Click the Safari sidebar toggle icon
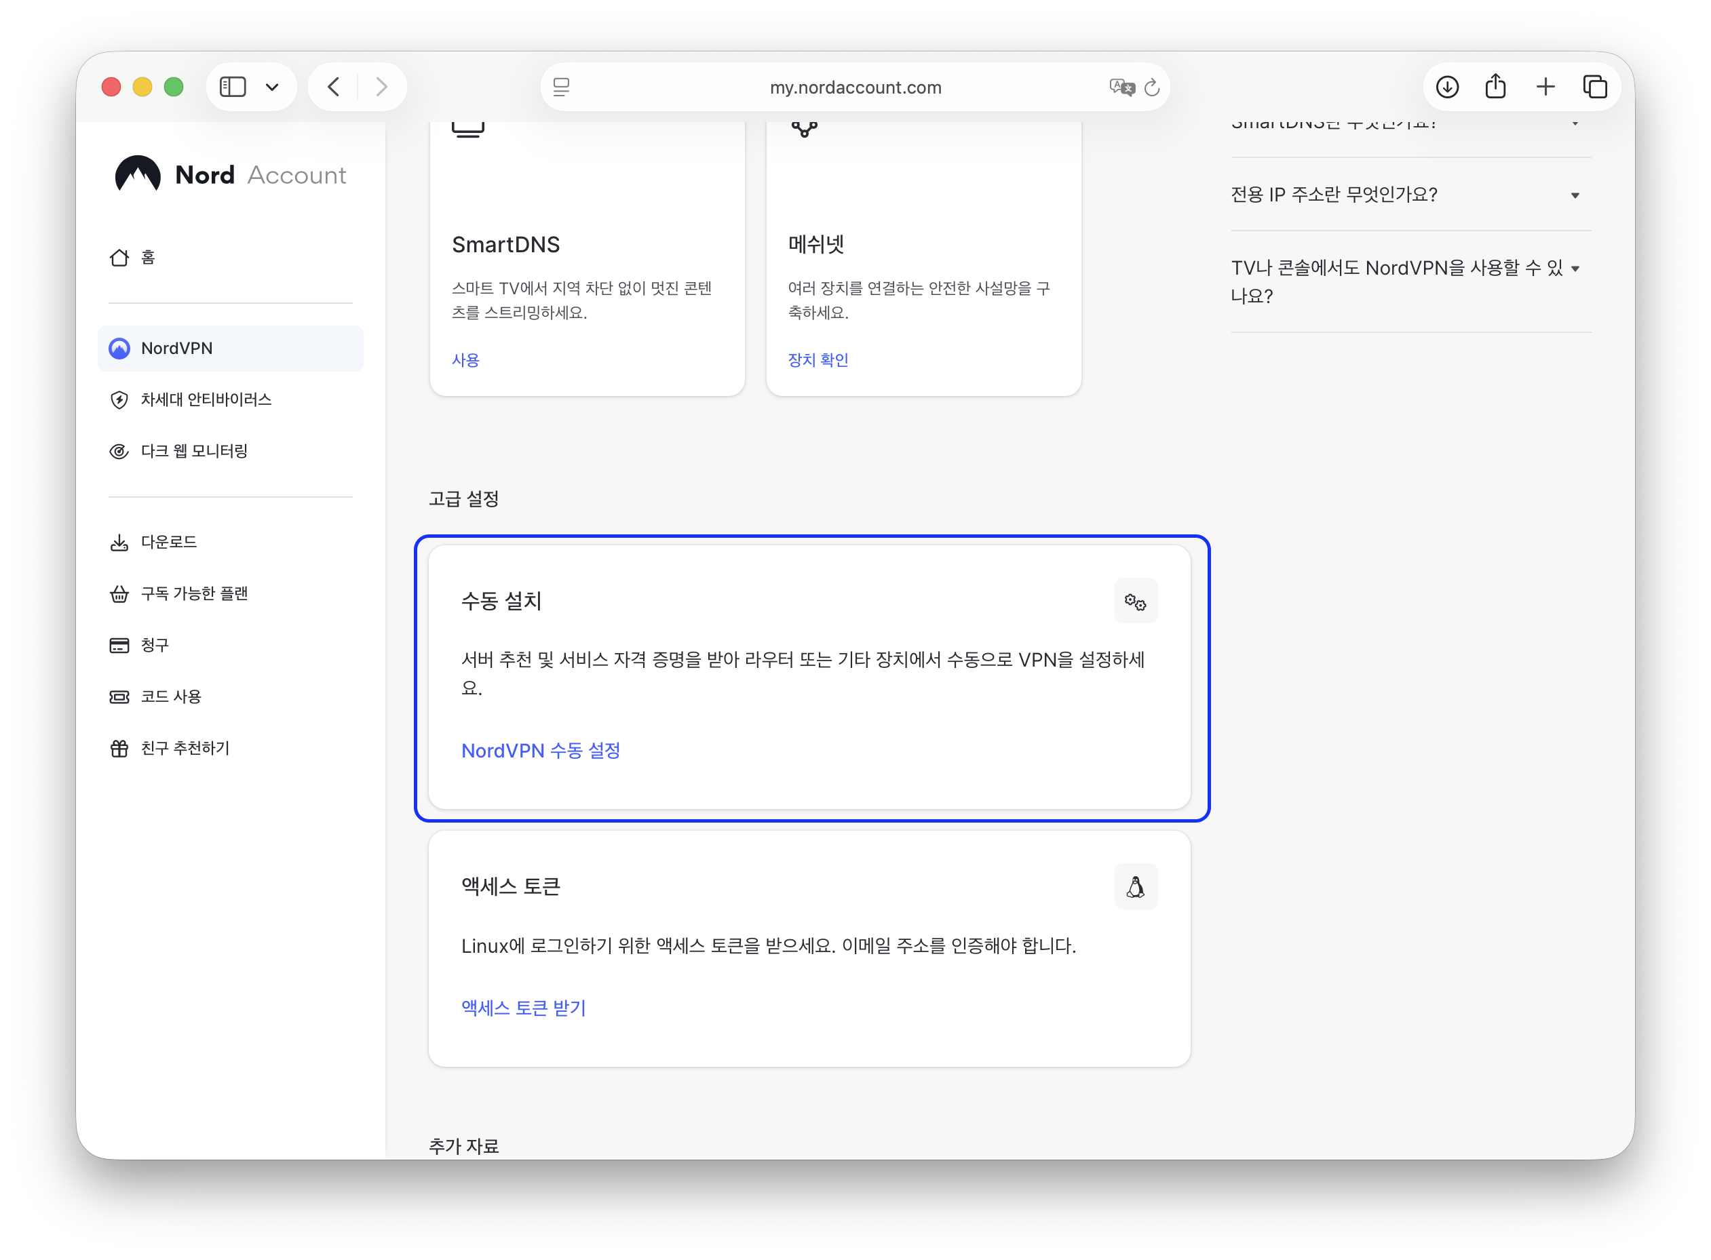This screenshot has width=1711, height=1260. tap(233, 87)
